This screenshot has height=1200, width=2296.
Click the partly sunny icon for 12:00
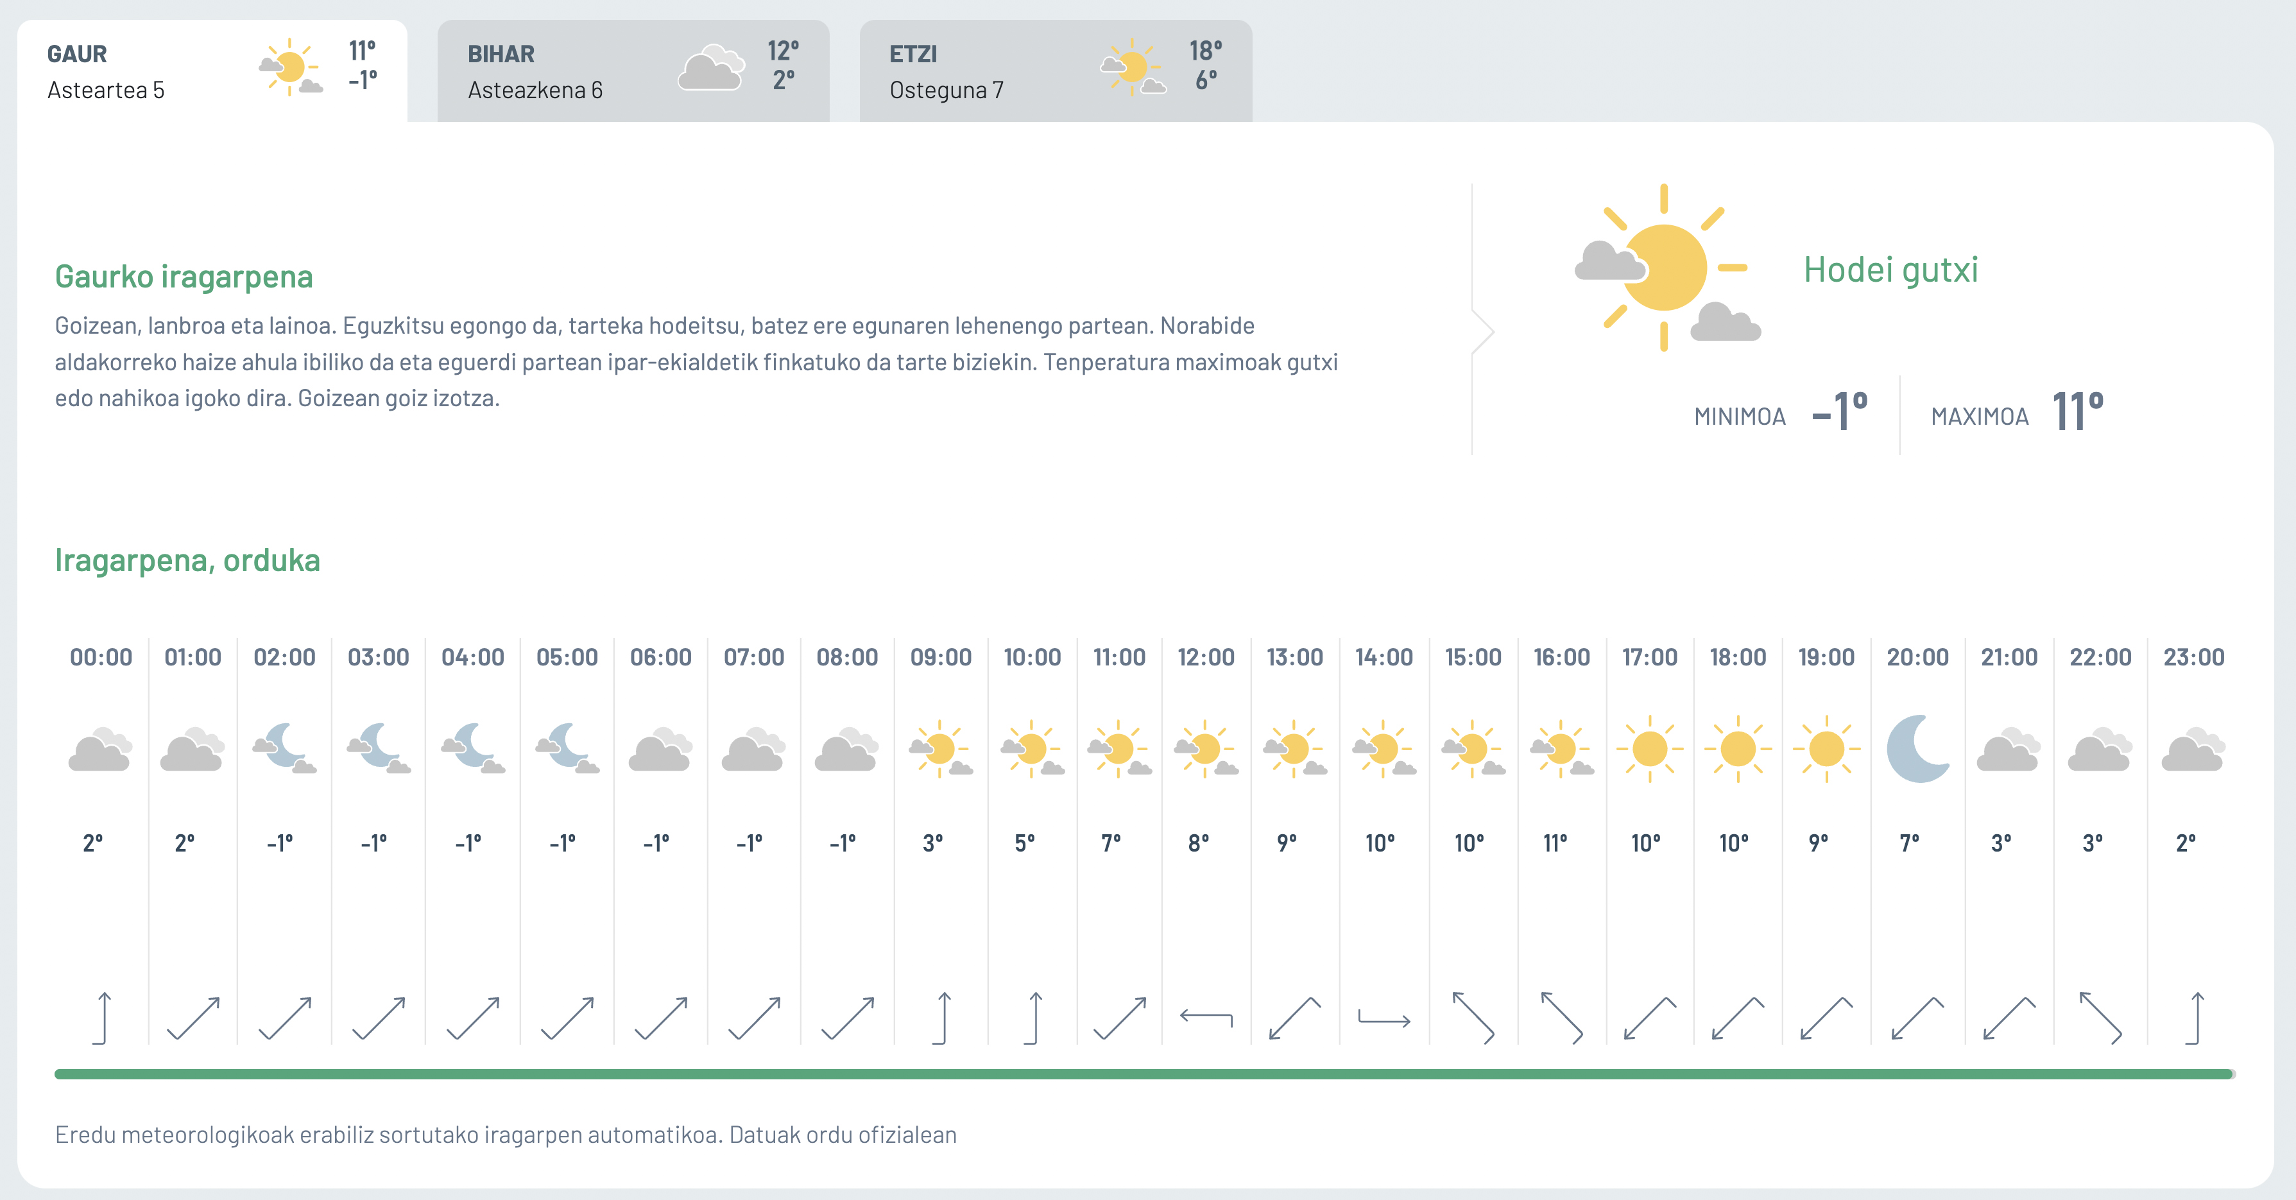click(1206, 749)
